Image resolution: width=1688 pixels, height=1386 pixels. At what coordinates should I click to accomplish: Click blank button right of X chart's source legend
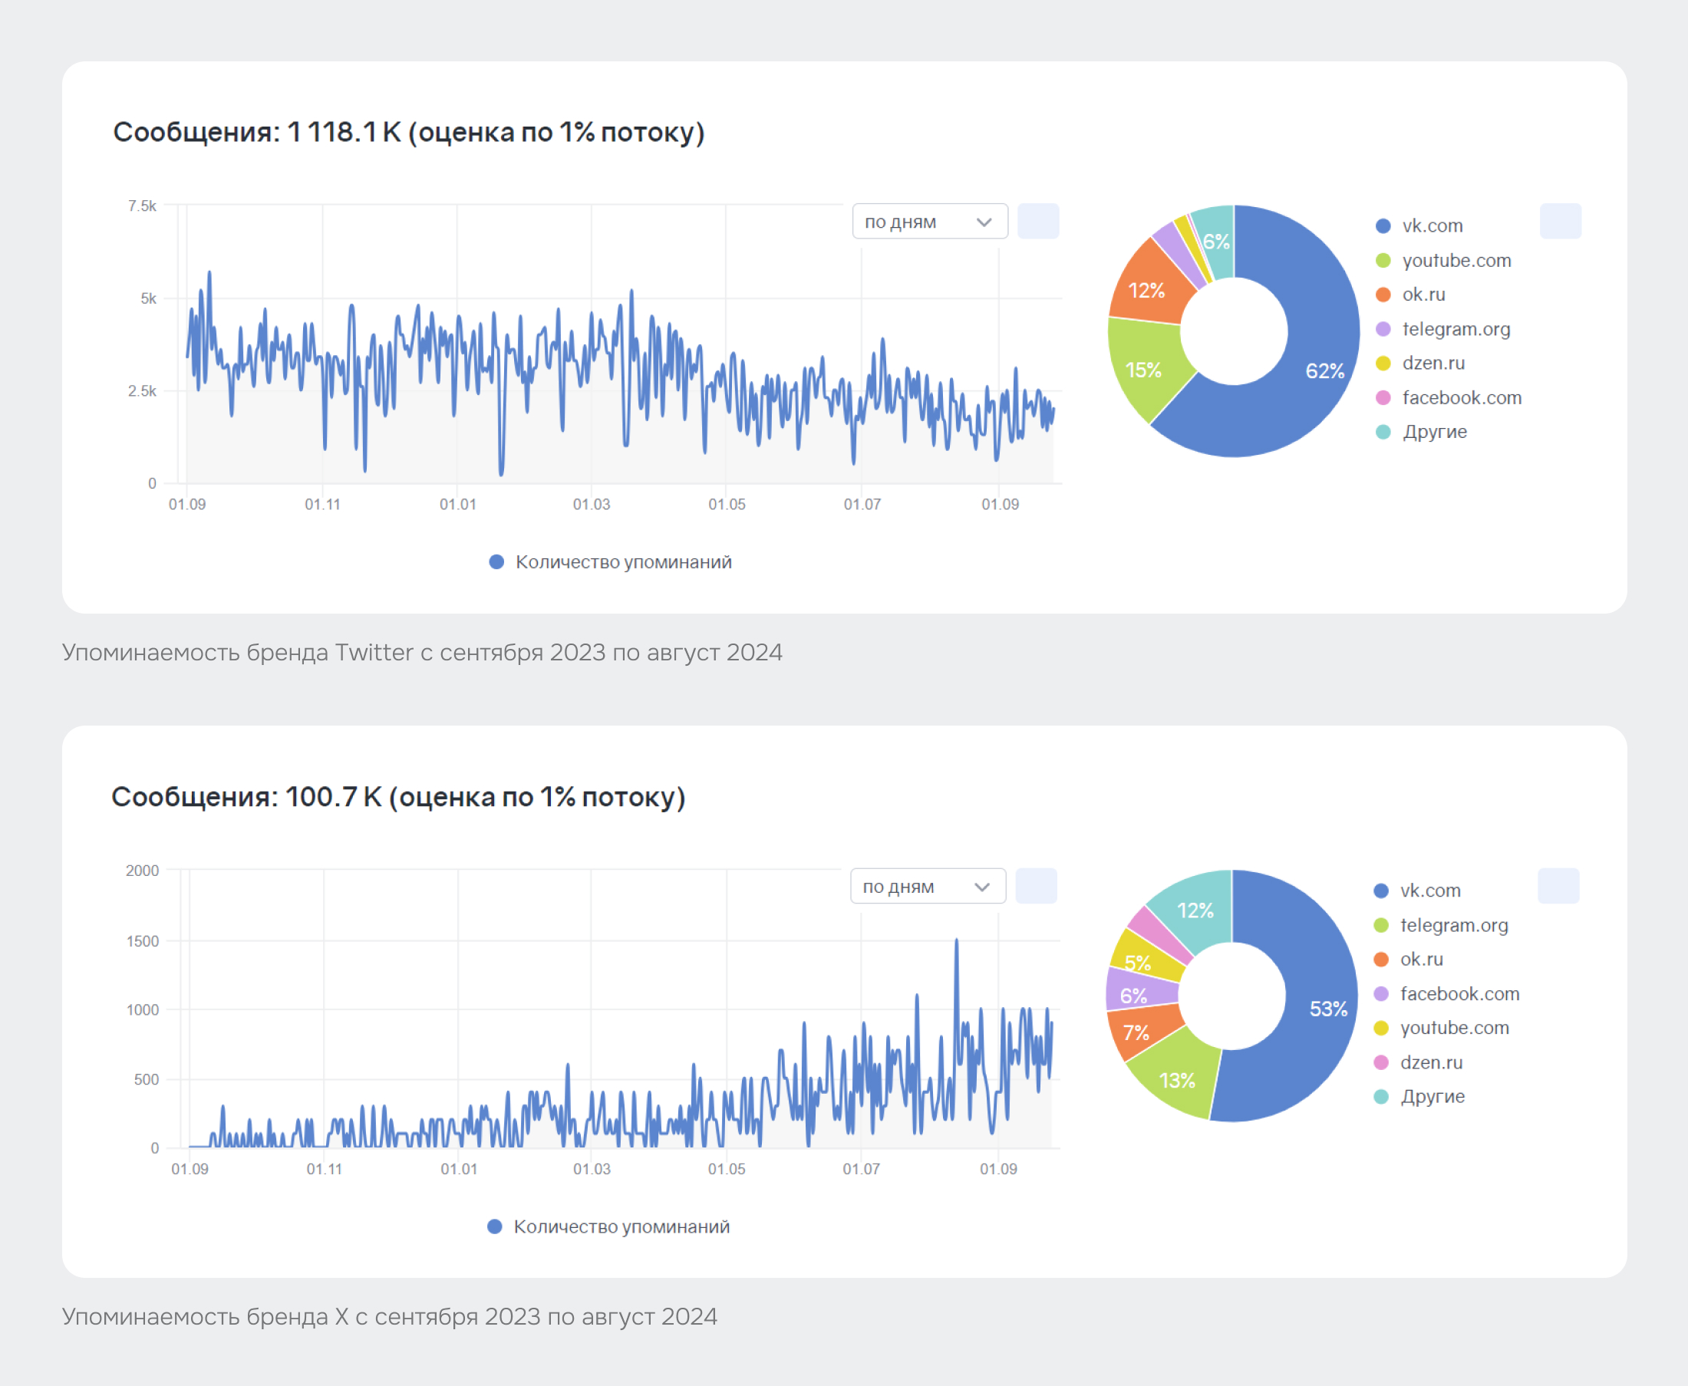click(x=1558, y=886)
